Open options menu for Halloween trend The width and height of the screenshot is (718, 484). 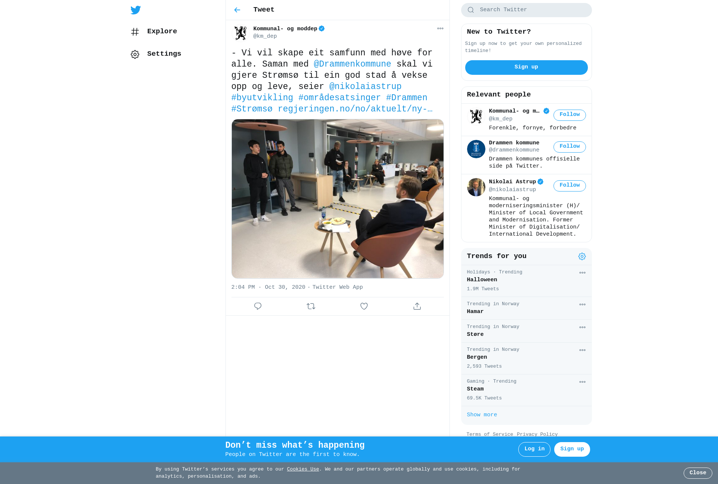pos(582,273)
